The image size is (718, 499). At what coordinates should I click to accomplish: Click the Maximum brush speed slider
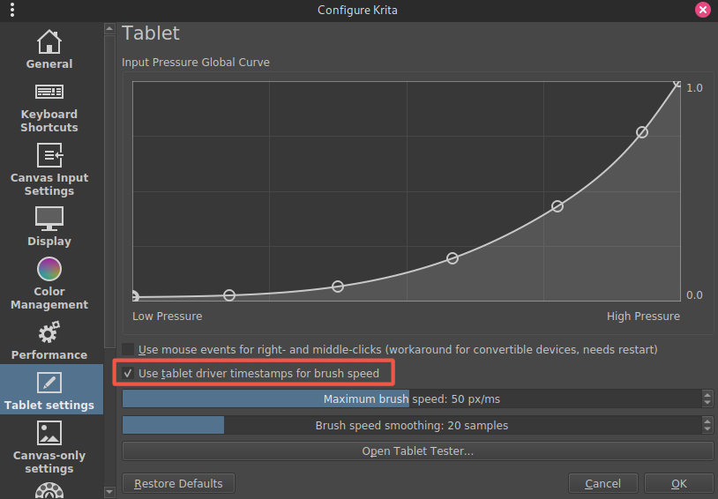(411, 399)
